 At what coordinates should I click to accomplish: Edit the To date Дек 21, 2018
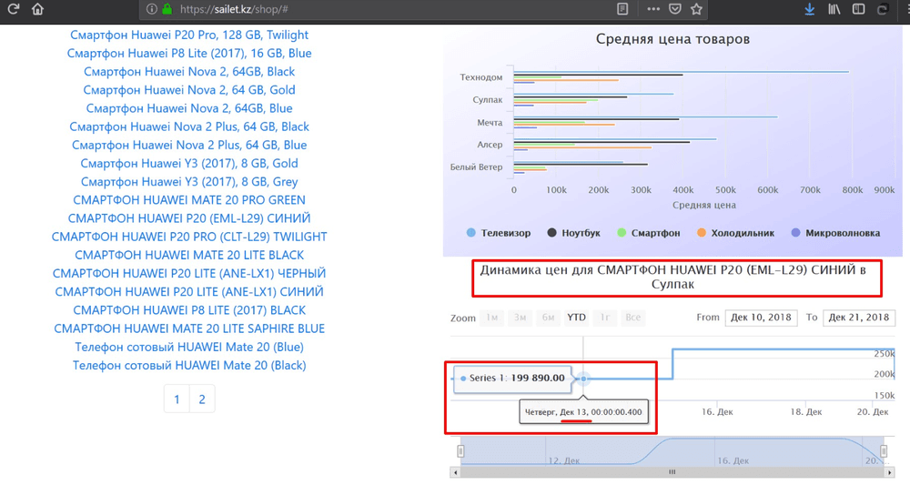tap(859, 318)
